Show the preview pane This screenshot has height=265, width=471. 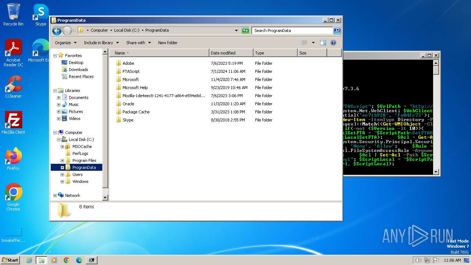click(323, 43)
